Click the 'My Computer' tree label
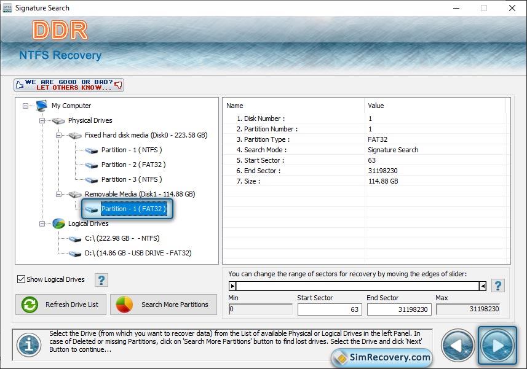 tap(71, 106)
